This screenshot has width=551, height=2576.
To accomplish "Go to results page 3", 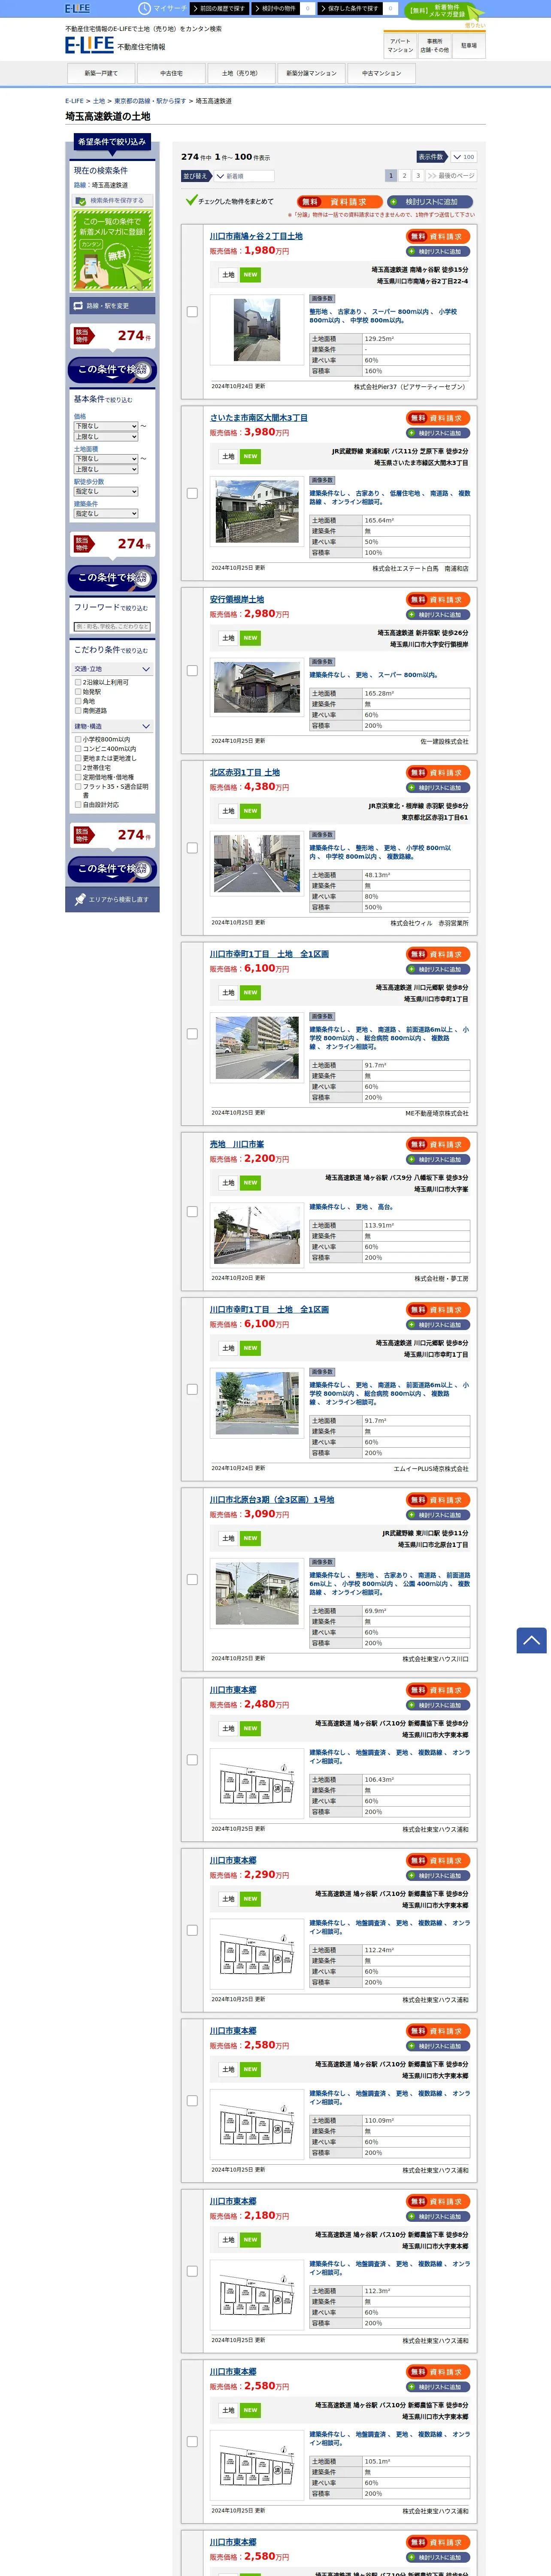I will 418,175.
